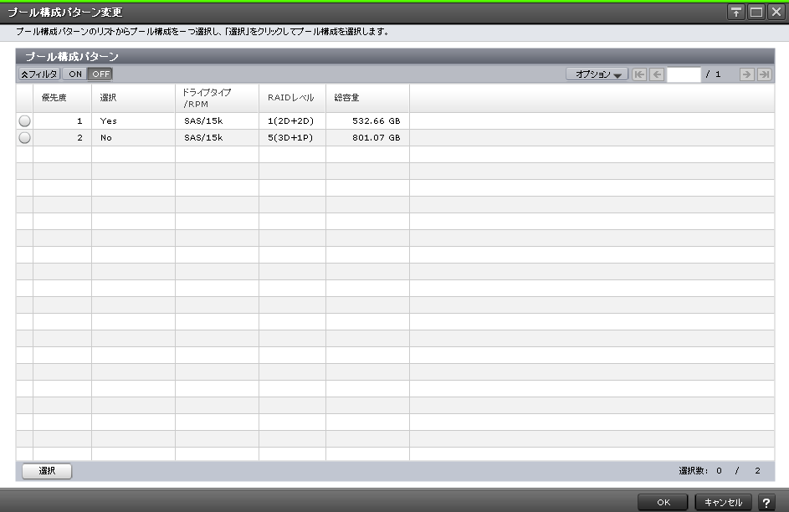The image size is (789, 512).
Task: Sort by RAIDレベル column header
Action: click(292, 98)
